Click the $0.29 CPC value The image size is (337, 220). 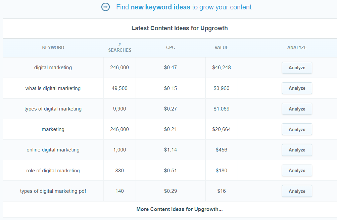[x=171, y=191]
